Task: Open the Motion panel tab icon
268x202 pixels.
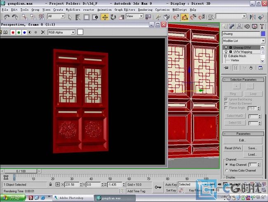Action: tap(247, 26)
